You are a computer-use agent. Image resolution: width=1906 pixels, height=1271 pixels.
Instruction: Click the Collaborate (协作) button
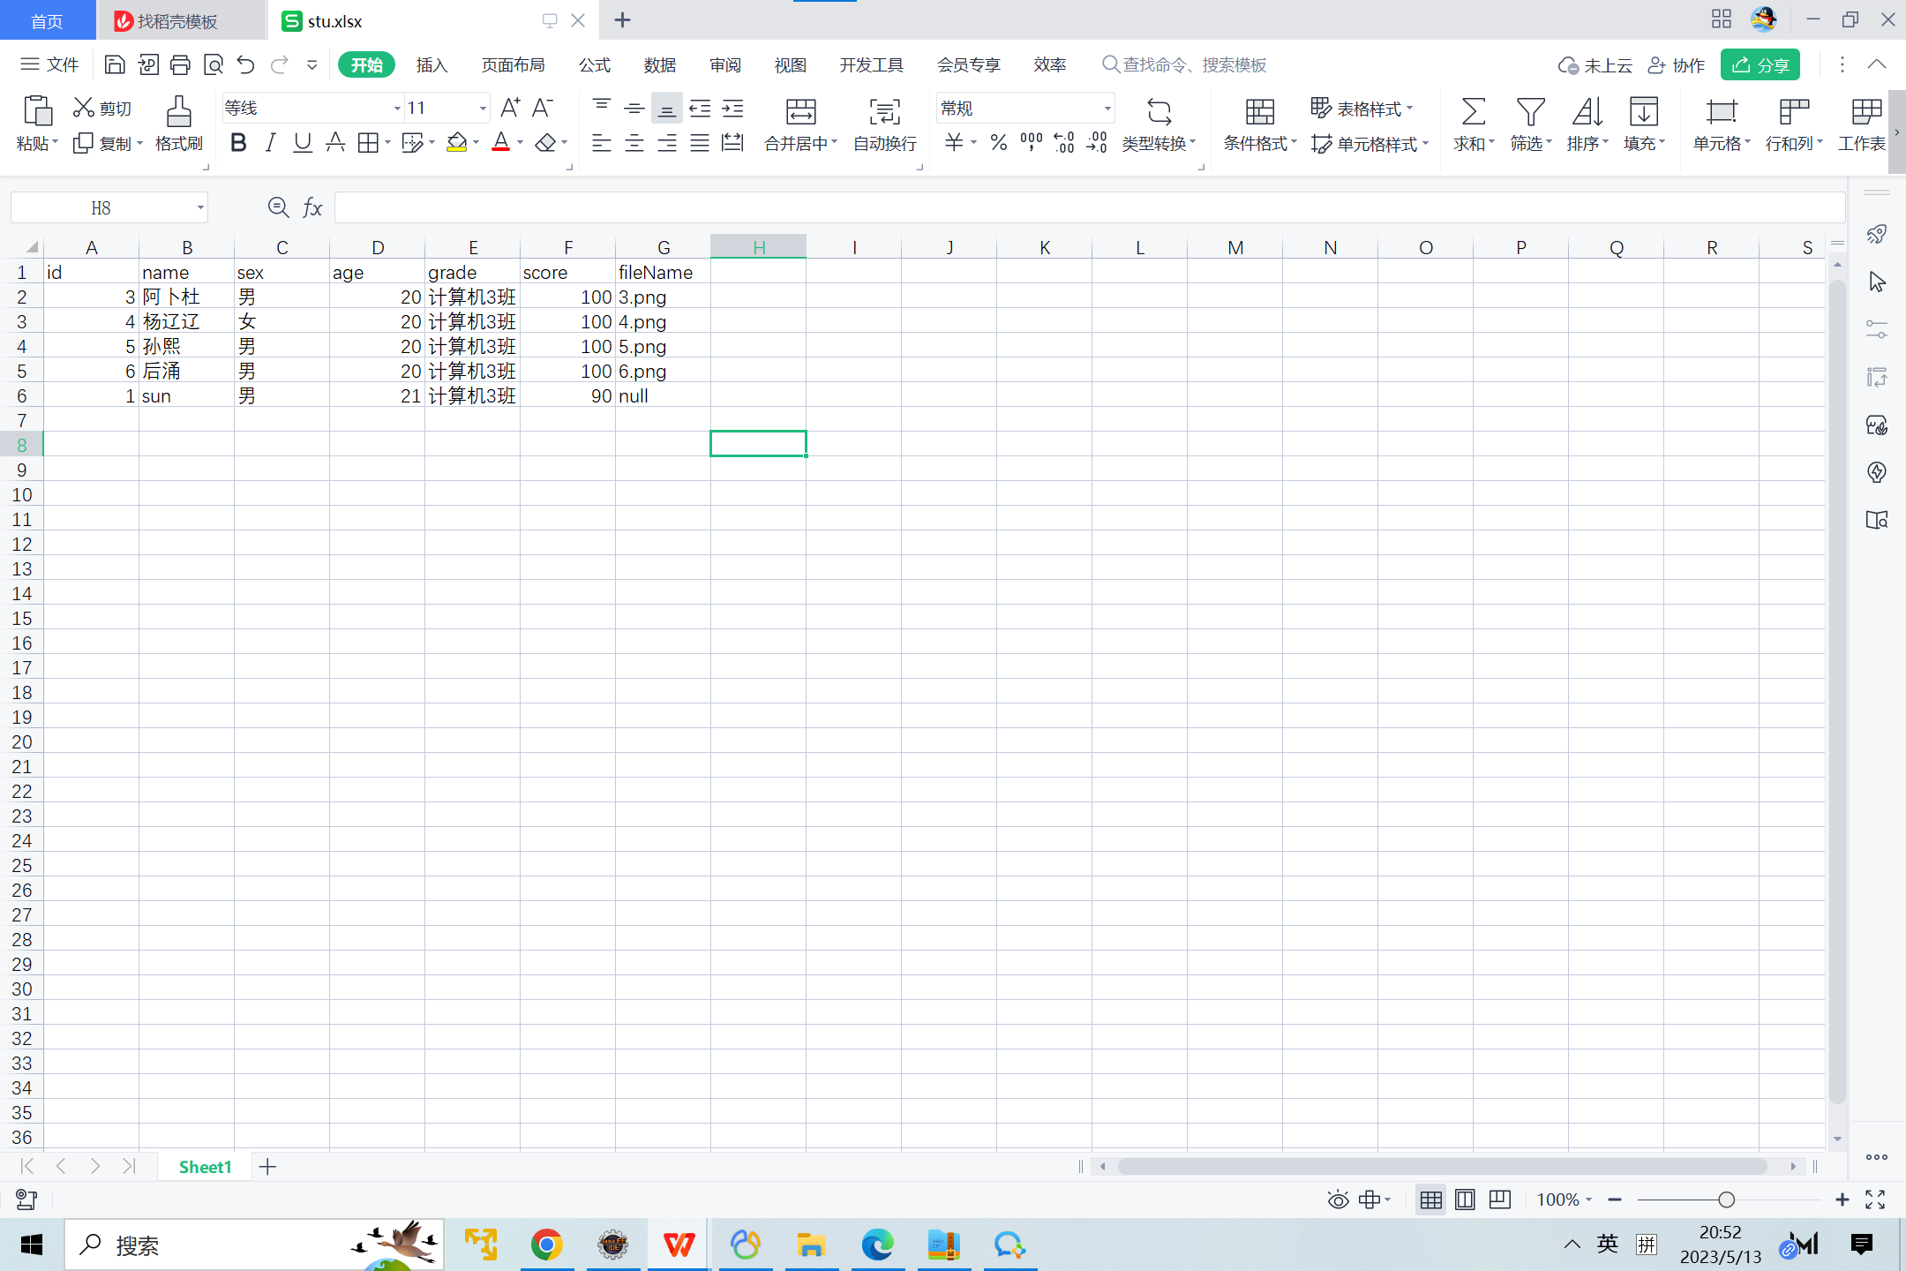pyautogui.click(x=1677, y=65)
